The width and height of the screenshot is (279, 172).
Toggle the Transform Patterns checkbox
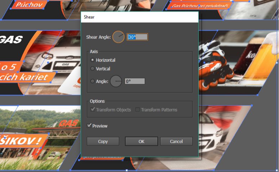138,110
